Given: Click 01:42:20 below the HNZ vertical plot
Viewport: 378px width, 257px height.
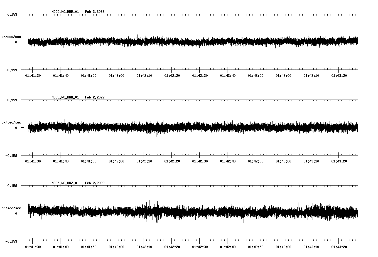Looking at the screenshot, I should click(x=172, y=247).
